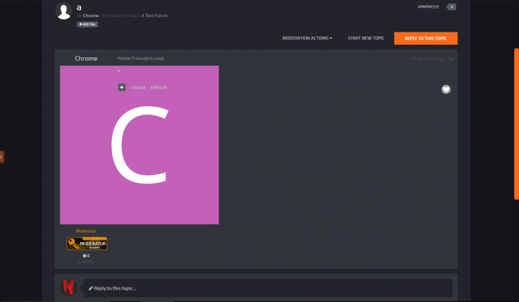Click the heart reaction icon on the post
The width and height of the screenshot is (519, 302).
tap(446, 89)
